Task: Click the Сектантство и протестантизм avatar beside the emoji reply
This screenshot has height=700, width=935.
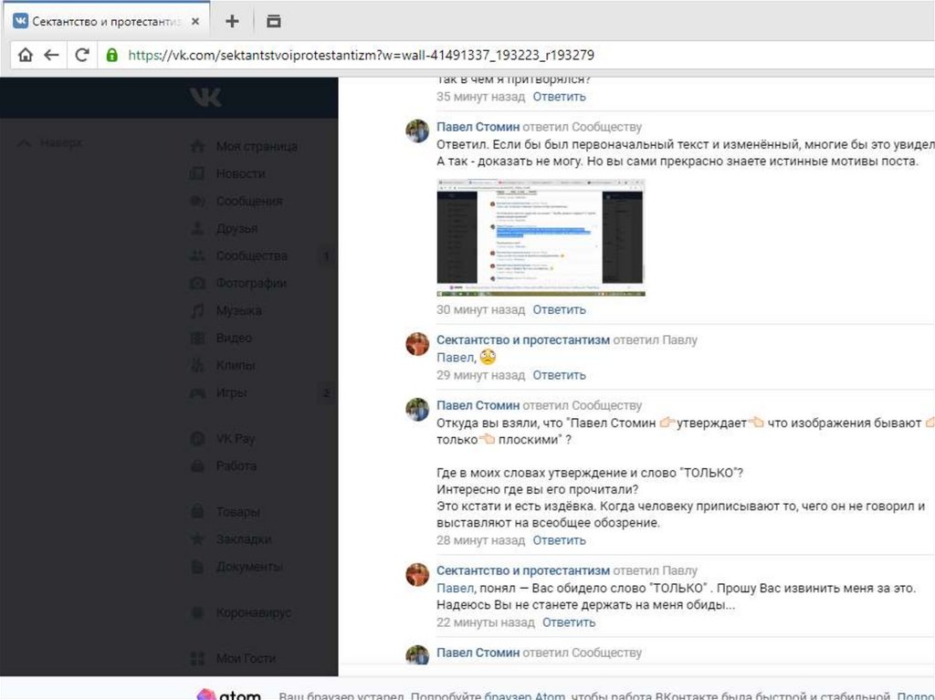Action: (417, 344)
